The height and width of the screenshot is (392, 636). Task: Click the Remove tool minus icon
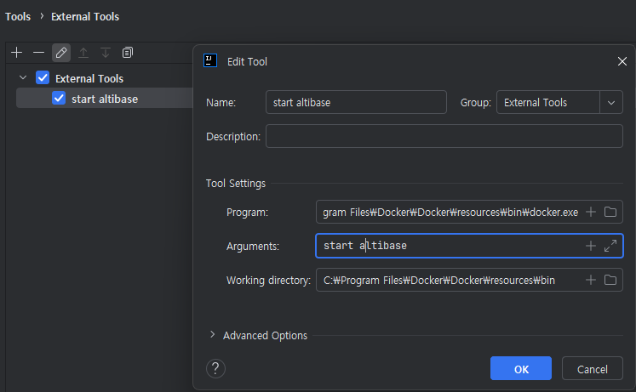(38, 53)
